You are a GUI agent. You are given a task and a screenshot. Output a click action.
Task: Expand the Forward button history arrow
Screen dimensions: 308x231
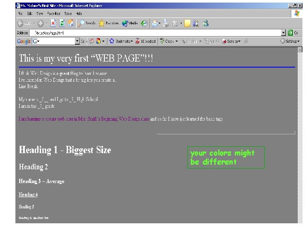[47, 24]
